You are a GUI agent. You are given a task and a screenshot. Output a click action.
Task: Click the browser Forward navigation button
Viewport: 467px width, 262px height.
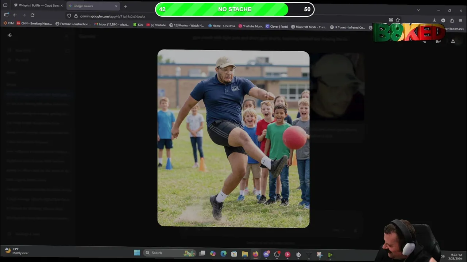click(24, 15)
